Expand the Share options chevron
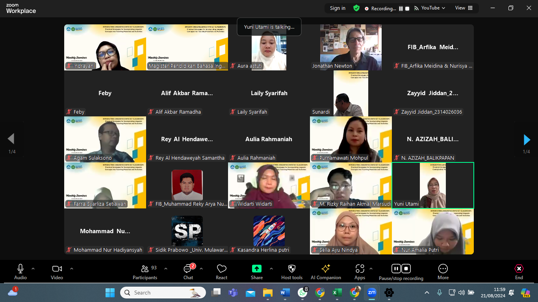Screen dimensions: 538x302 click(271, 269)
